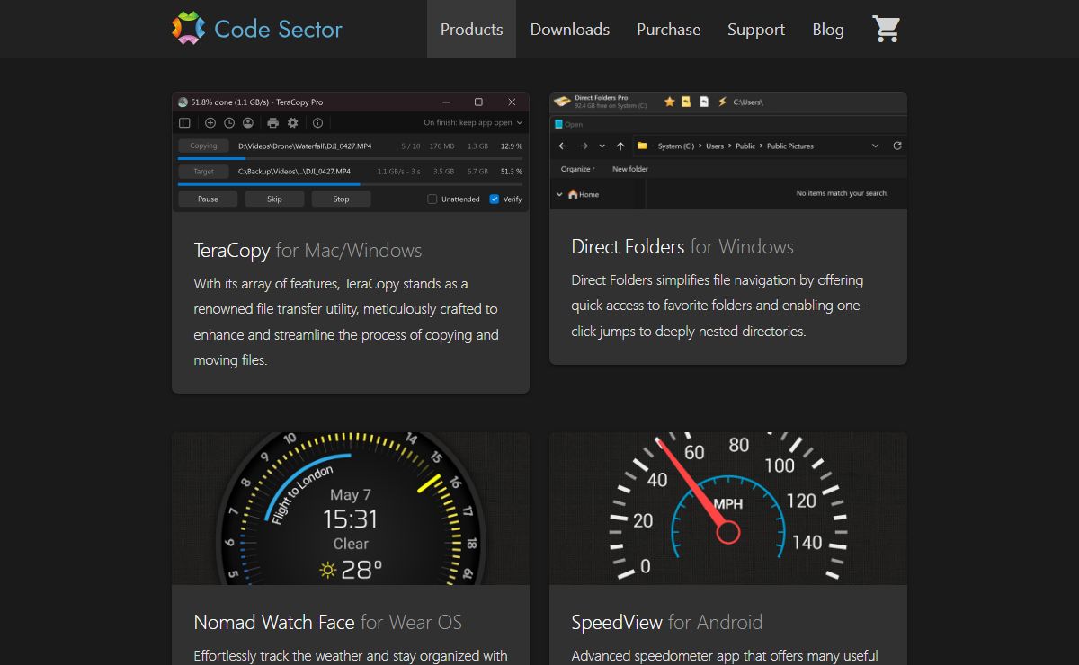Click the info icon in TeraCopy preview

317,123
